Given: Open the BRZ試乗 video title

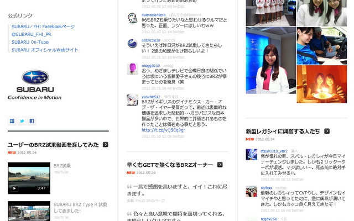Looking at the screenshot, I should click(62, 166).
